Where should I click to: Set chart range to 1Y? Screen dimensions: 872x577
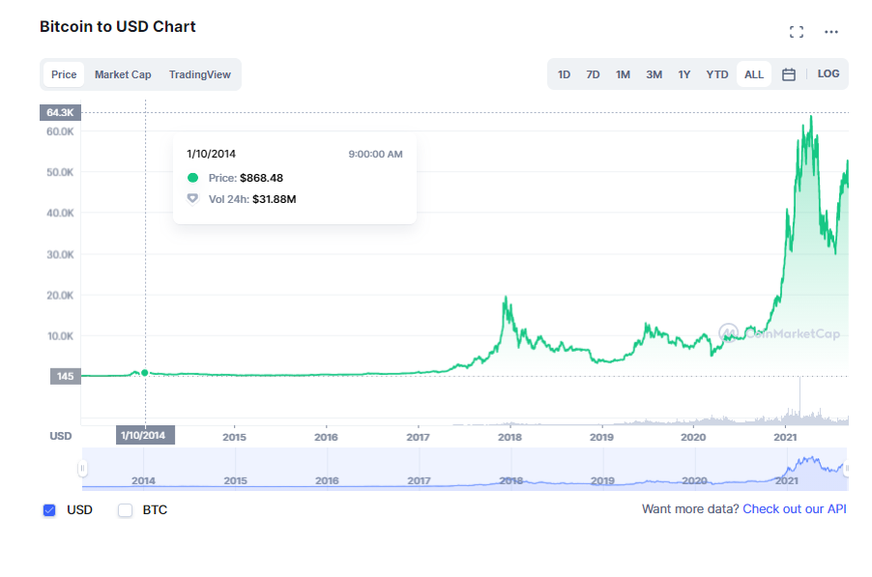pos(684,74)
